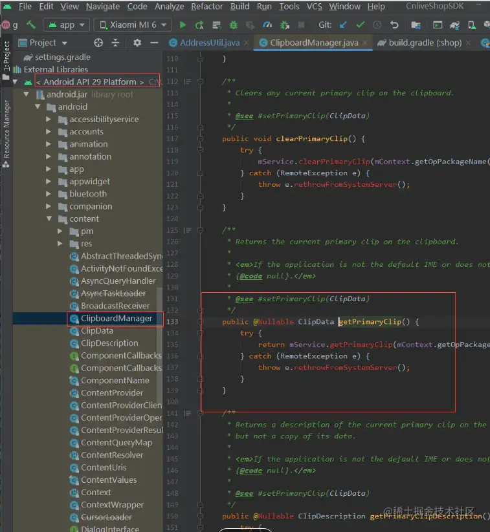
Task: Fold clearPrimaryClip method at line 117
Action: (x=201, y=138)
